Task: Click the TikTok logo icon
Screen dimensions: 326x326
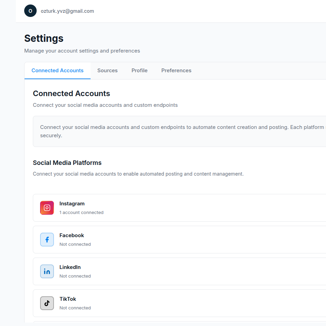Action: (x=47, y=303)
